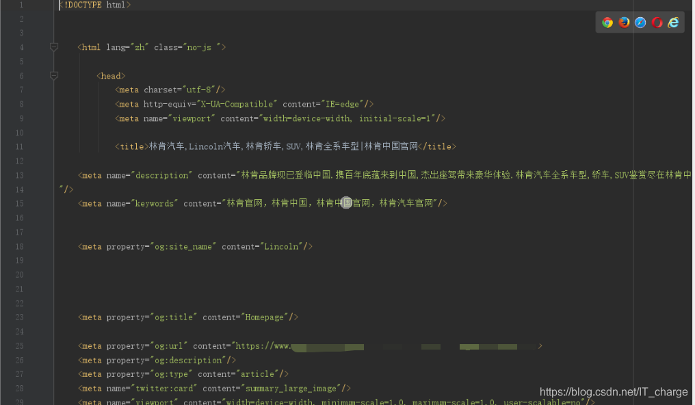The image size is (695, 405).
Task: Click the opening head tag
Action: point(111,76)
